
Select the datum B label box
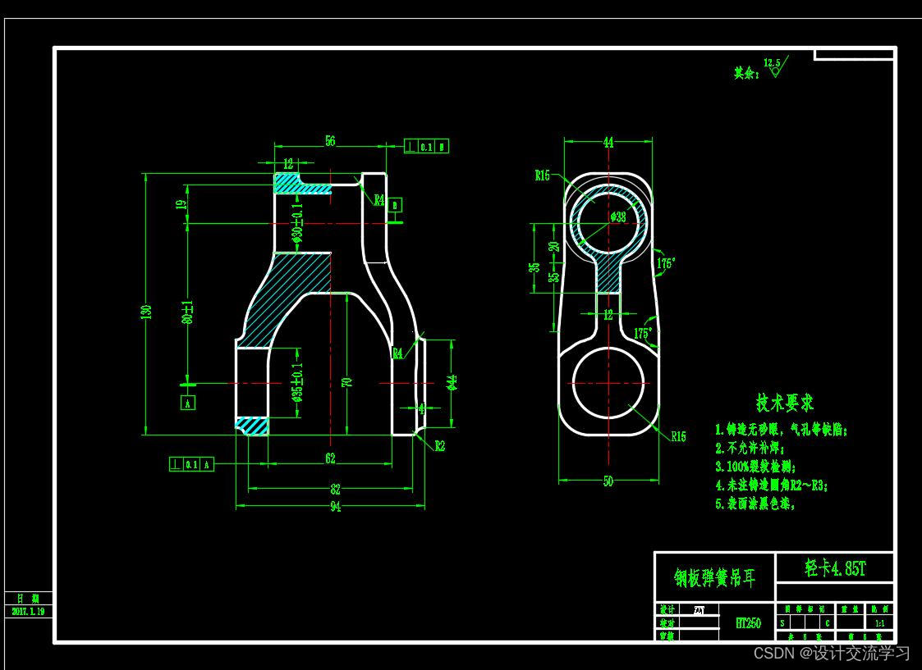click(x=395, y=205)
